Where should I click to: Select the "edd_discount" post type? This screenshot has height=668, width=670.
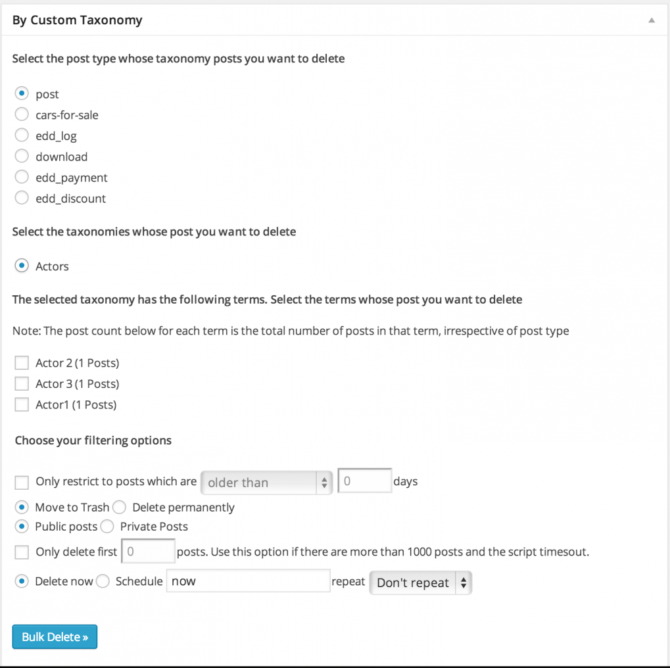21,198
